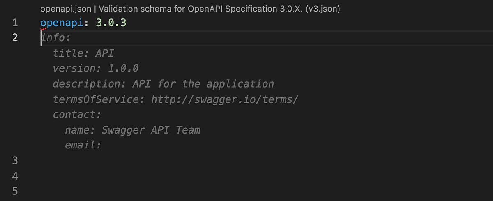Click line number 4 in the gutter
The height and width of the screenshot is (201, 493).
15,176
